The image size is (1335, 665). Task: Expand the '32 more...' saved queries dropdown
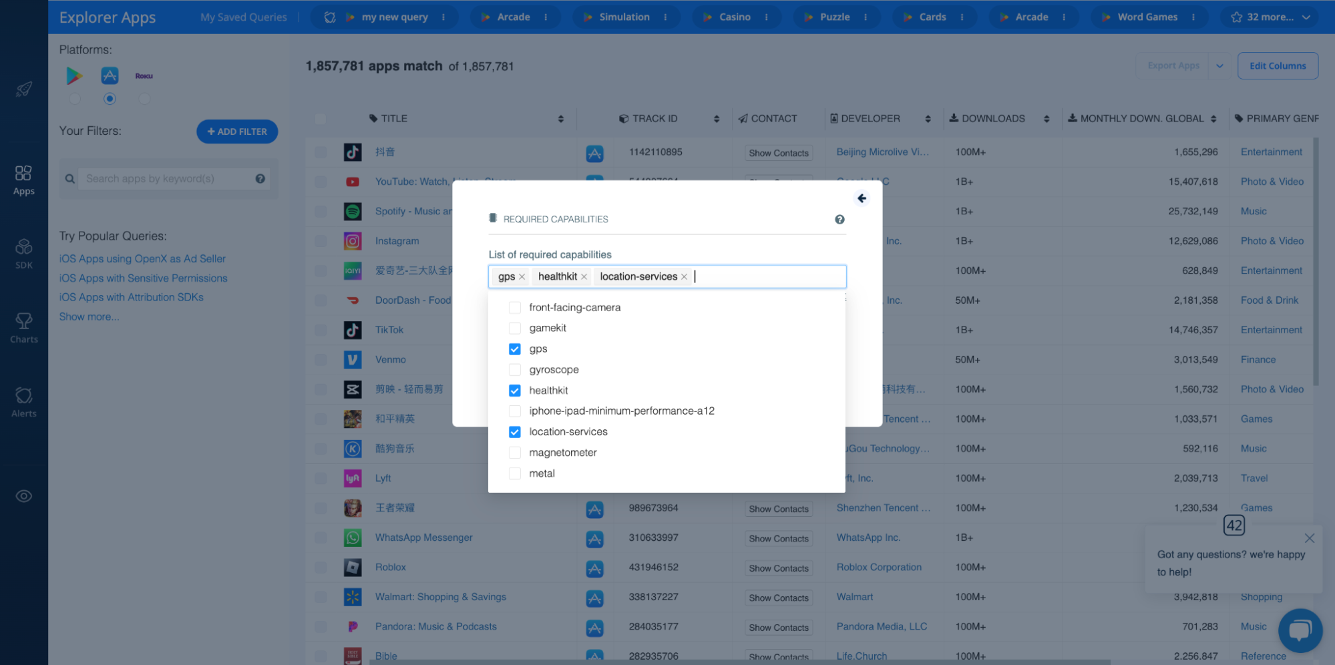coord(1270,17)
